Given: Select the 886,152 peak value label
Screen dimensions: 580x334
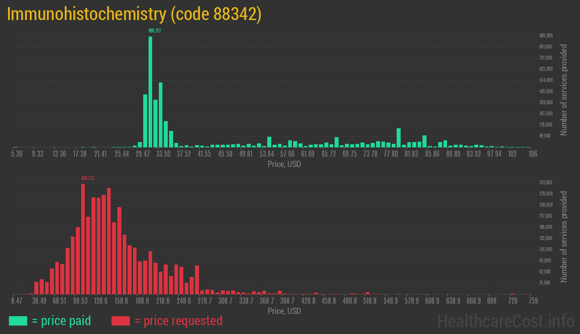Looking at the screenshot, I should click(154, 31).
